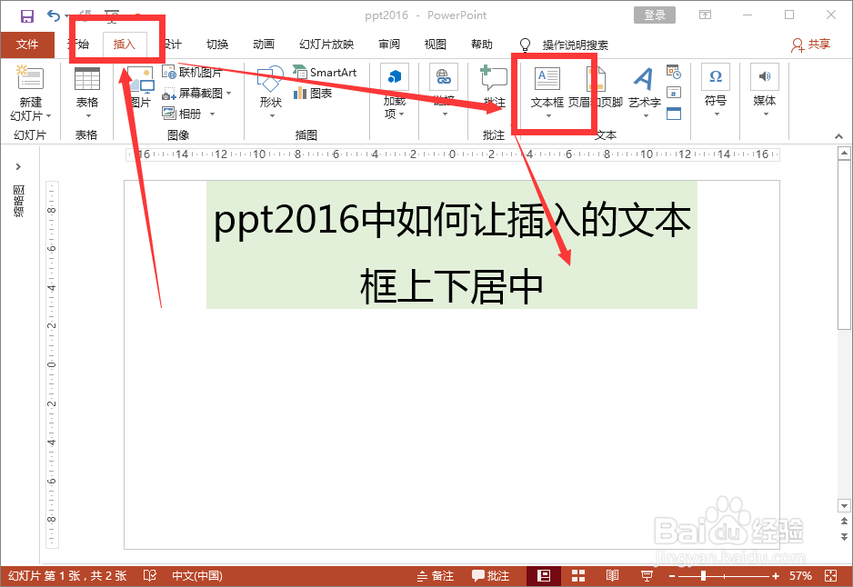Open ribbon display options in title bar
Screen dimensions: 853x587
coord(705,15)
